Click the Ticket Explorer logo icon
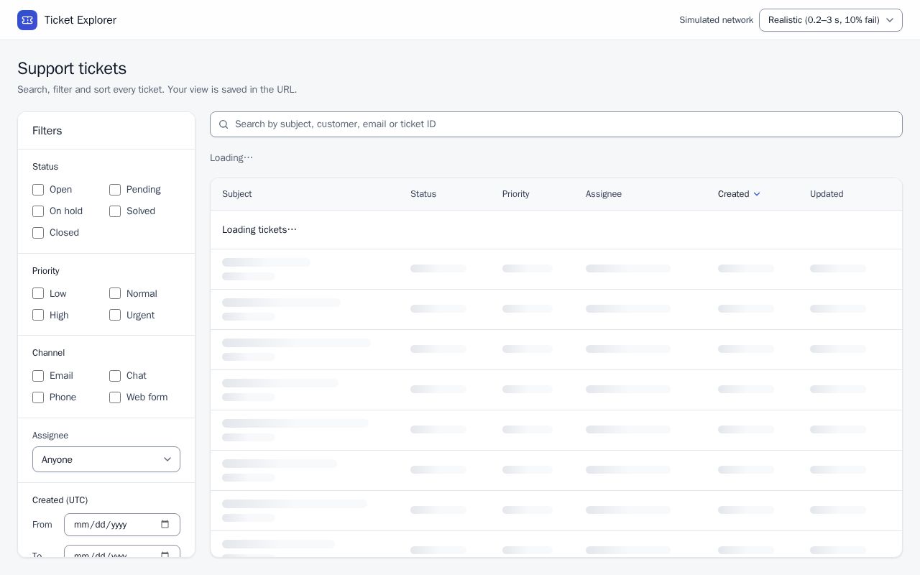The image size is (920, 575). tap(27, 20)
